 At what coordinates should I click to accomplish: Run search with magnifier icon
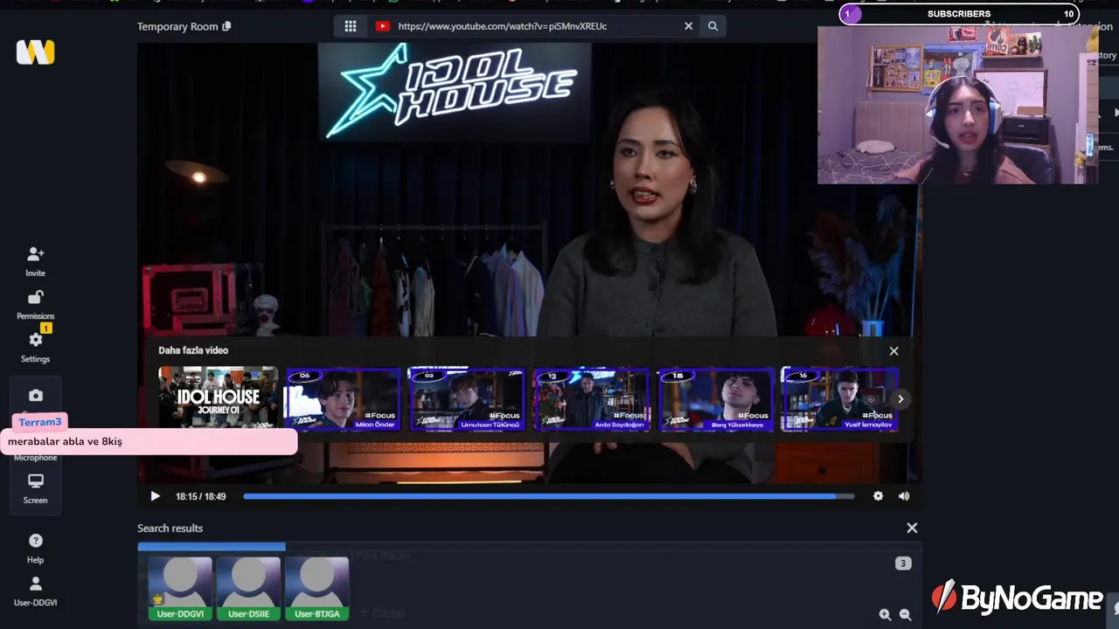click(712, 26)
